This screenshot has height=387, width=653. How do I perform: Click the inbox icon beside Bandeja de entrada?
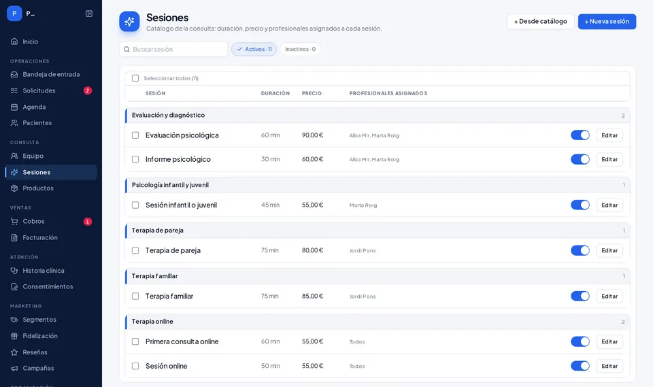[x=14, y=74]
